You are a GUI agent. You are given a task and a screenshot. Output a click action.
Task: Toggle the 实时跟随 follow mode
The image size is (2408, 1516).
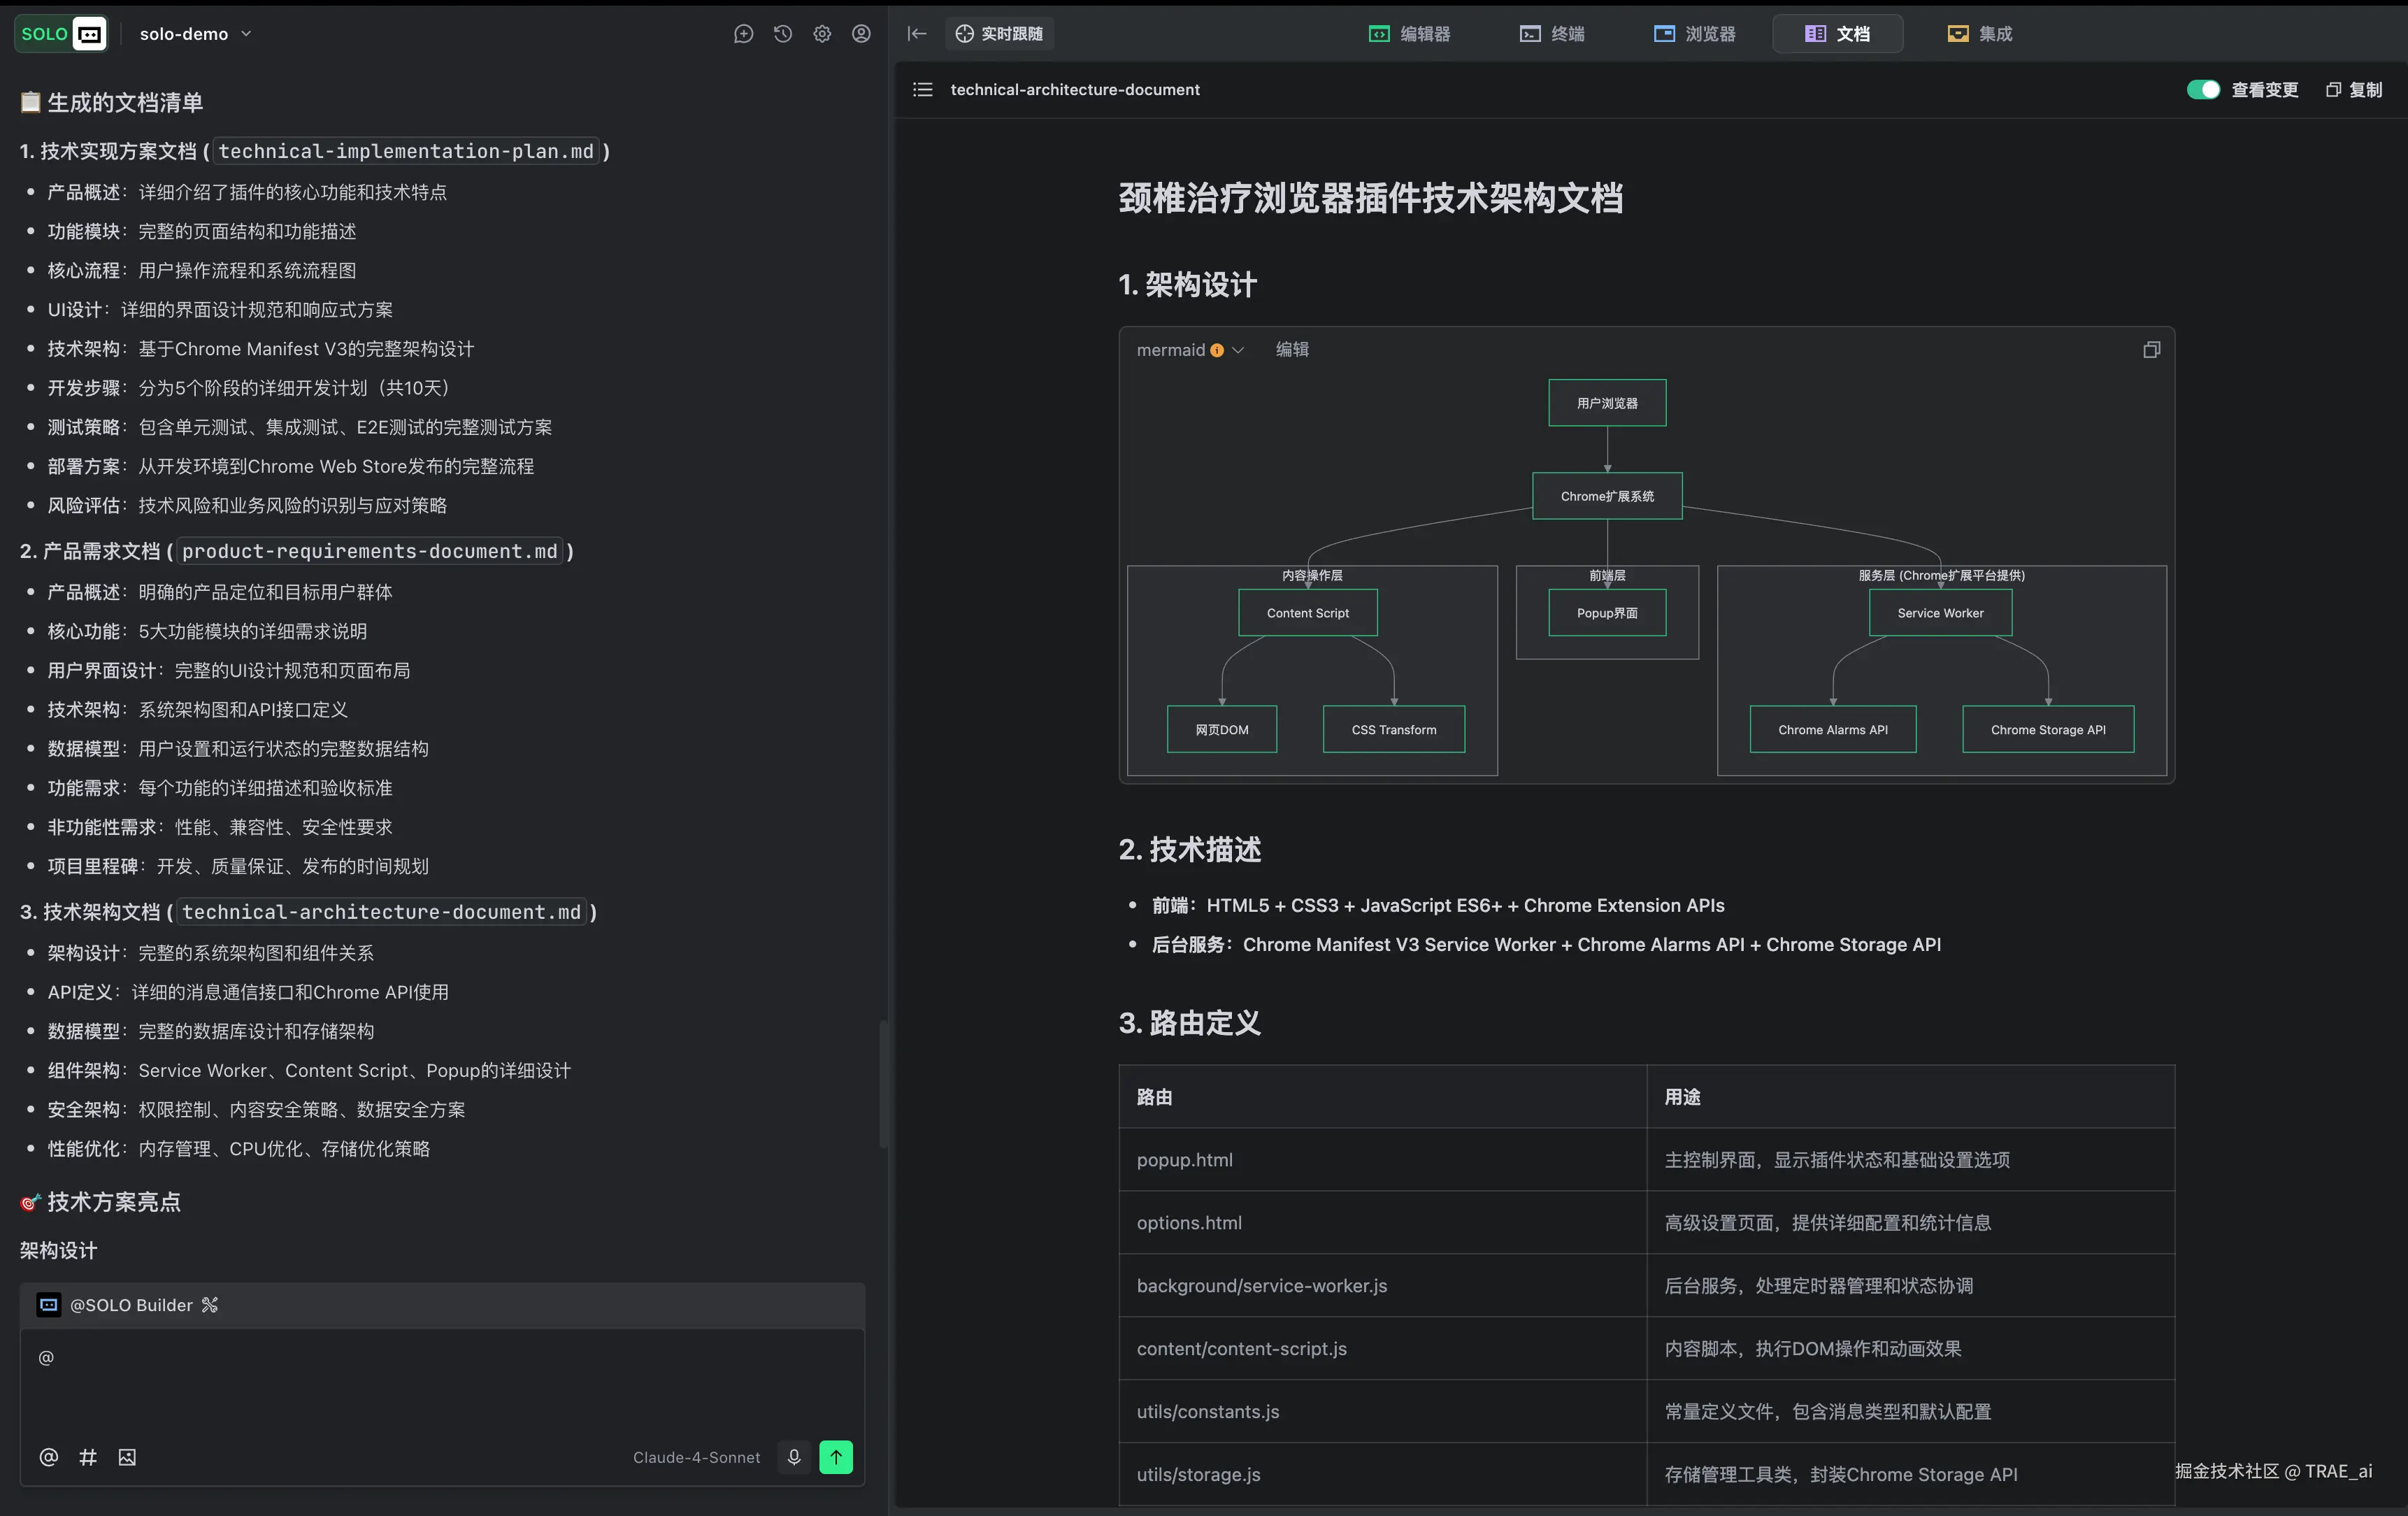click(x=999, y=34)
